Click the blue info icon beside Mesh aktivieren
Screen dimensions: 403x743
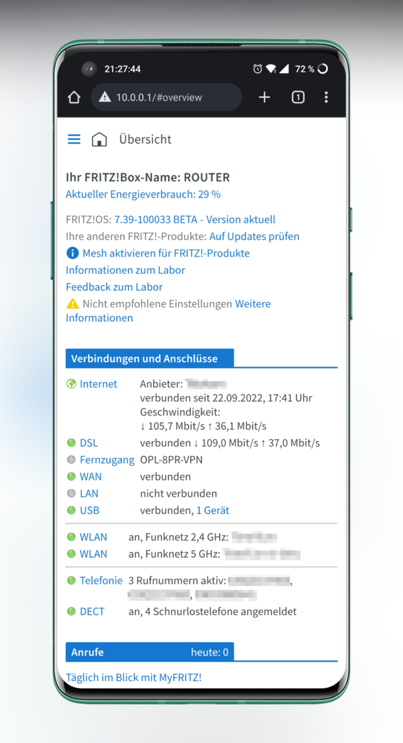point(72,253)
